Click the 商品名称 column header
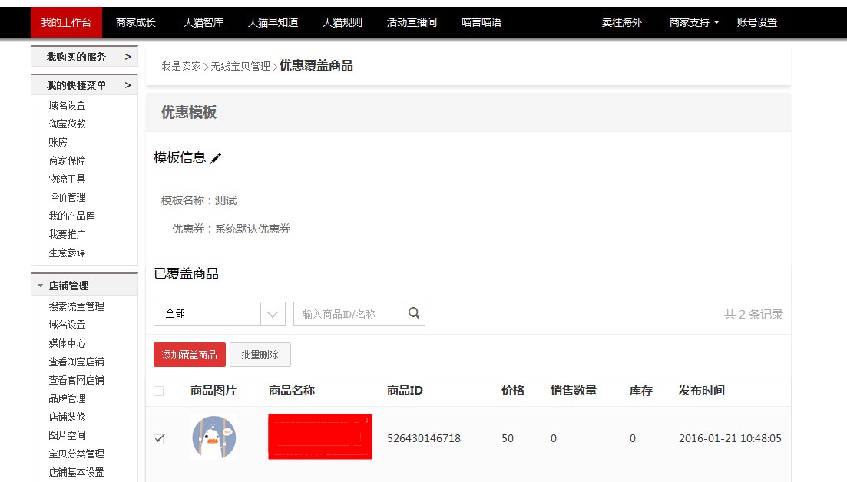The width and height of the screenshot is (847, 482). [292, 390]
